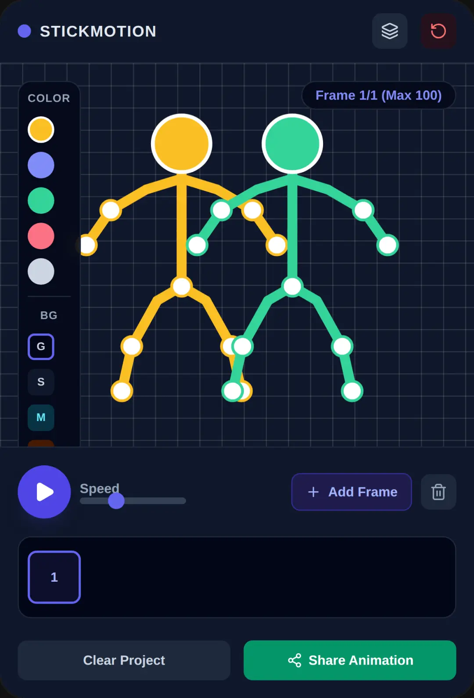This screenshot has height=698, width=474.
Task: Select the green stick figure's head
Action: pyautogui.click(x=292, y=144)
